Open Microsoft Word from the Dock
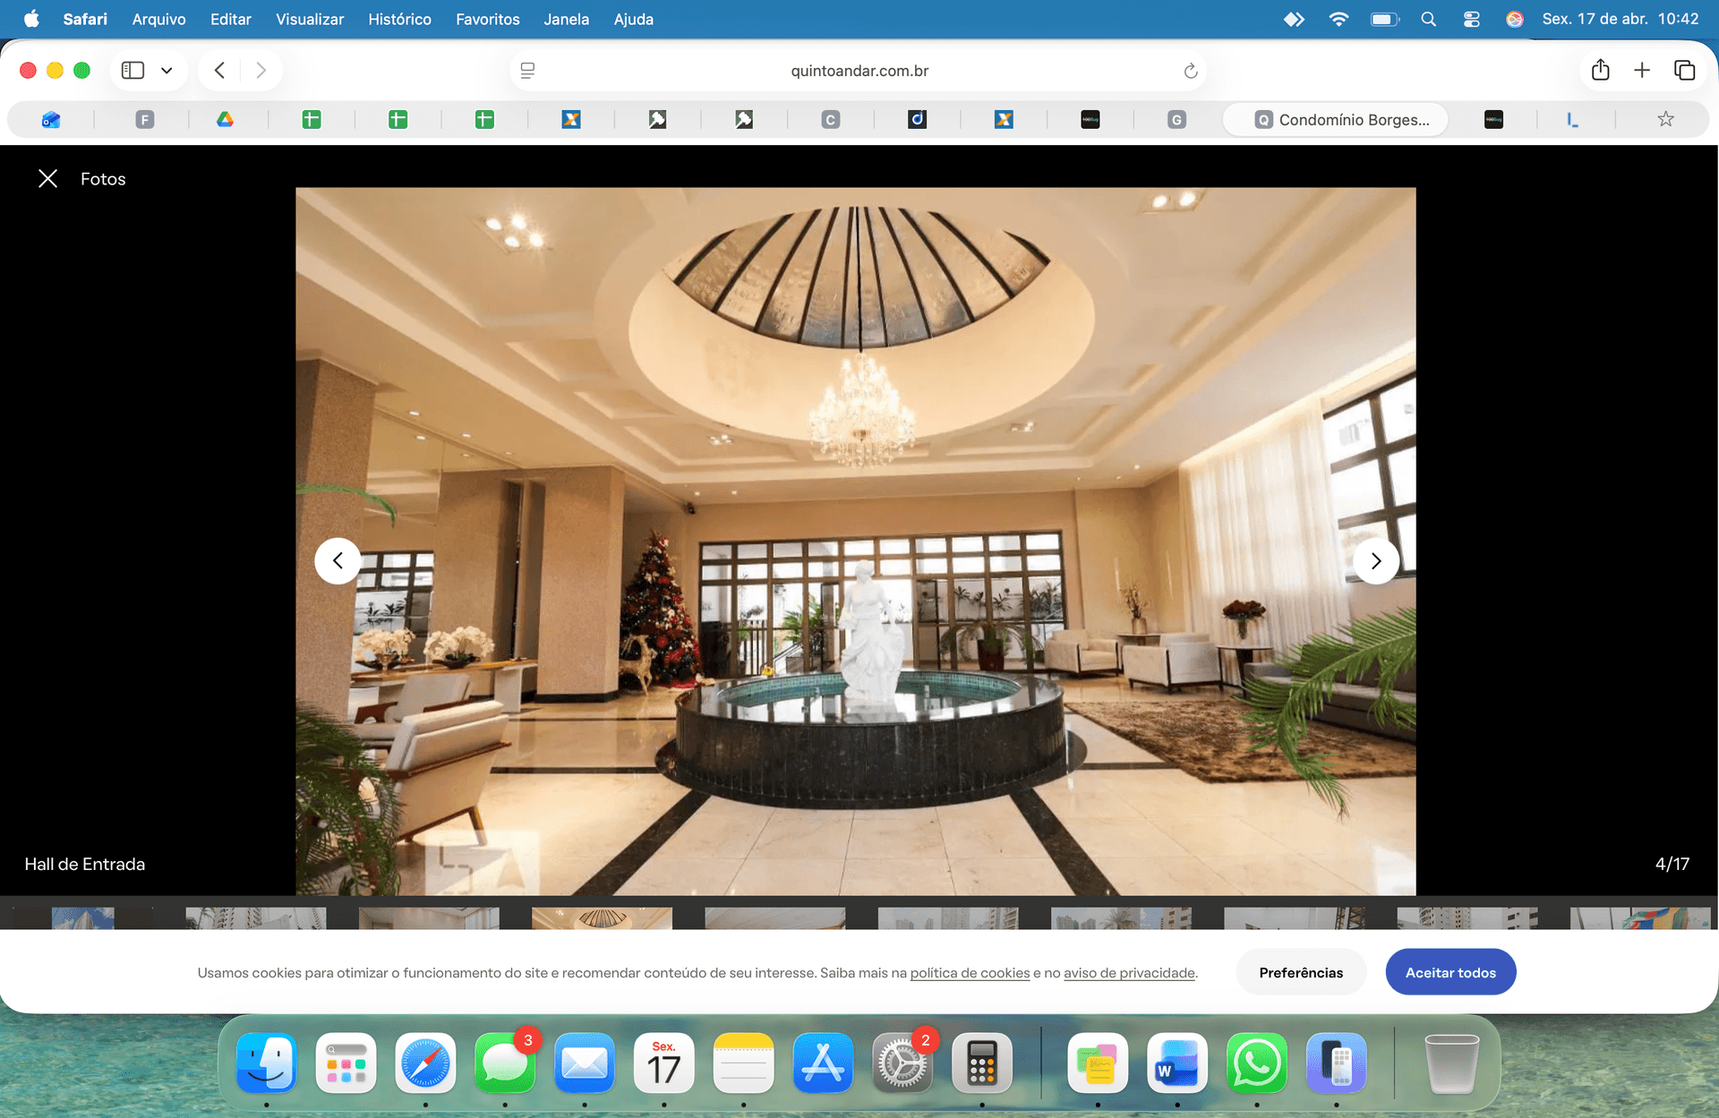The image size is (1719, 1118). [1177, 1063]
